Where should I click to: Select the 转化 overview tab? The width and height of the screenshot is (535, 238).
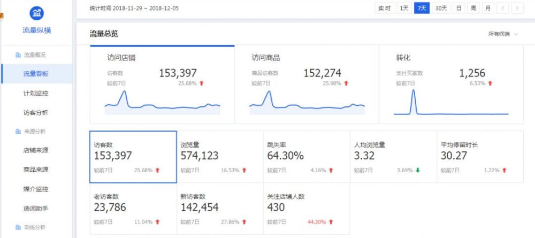point(451,85)
